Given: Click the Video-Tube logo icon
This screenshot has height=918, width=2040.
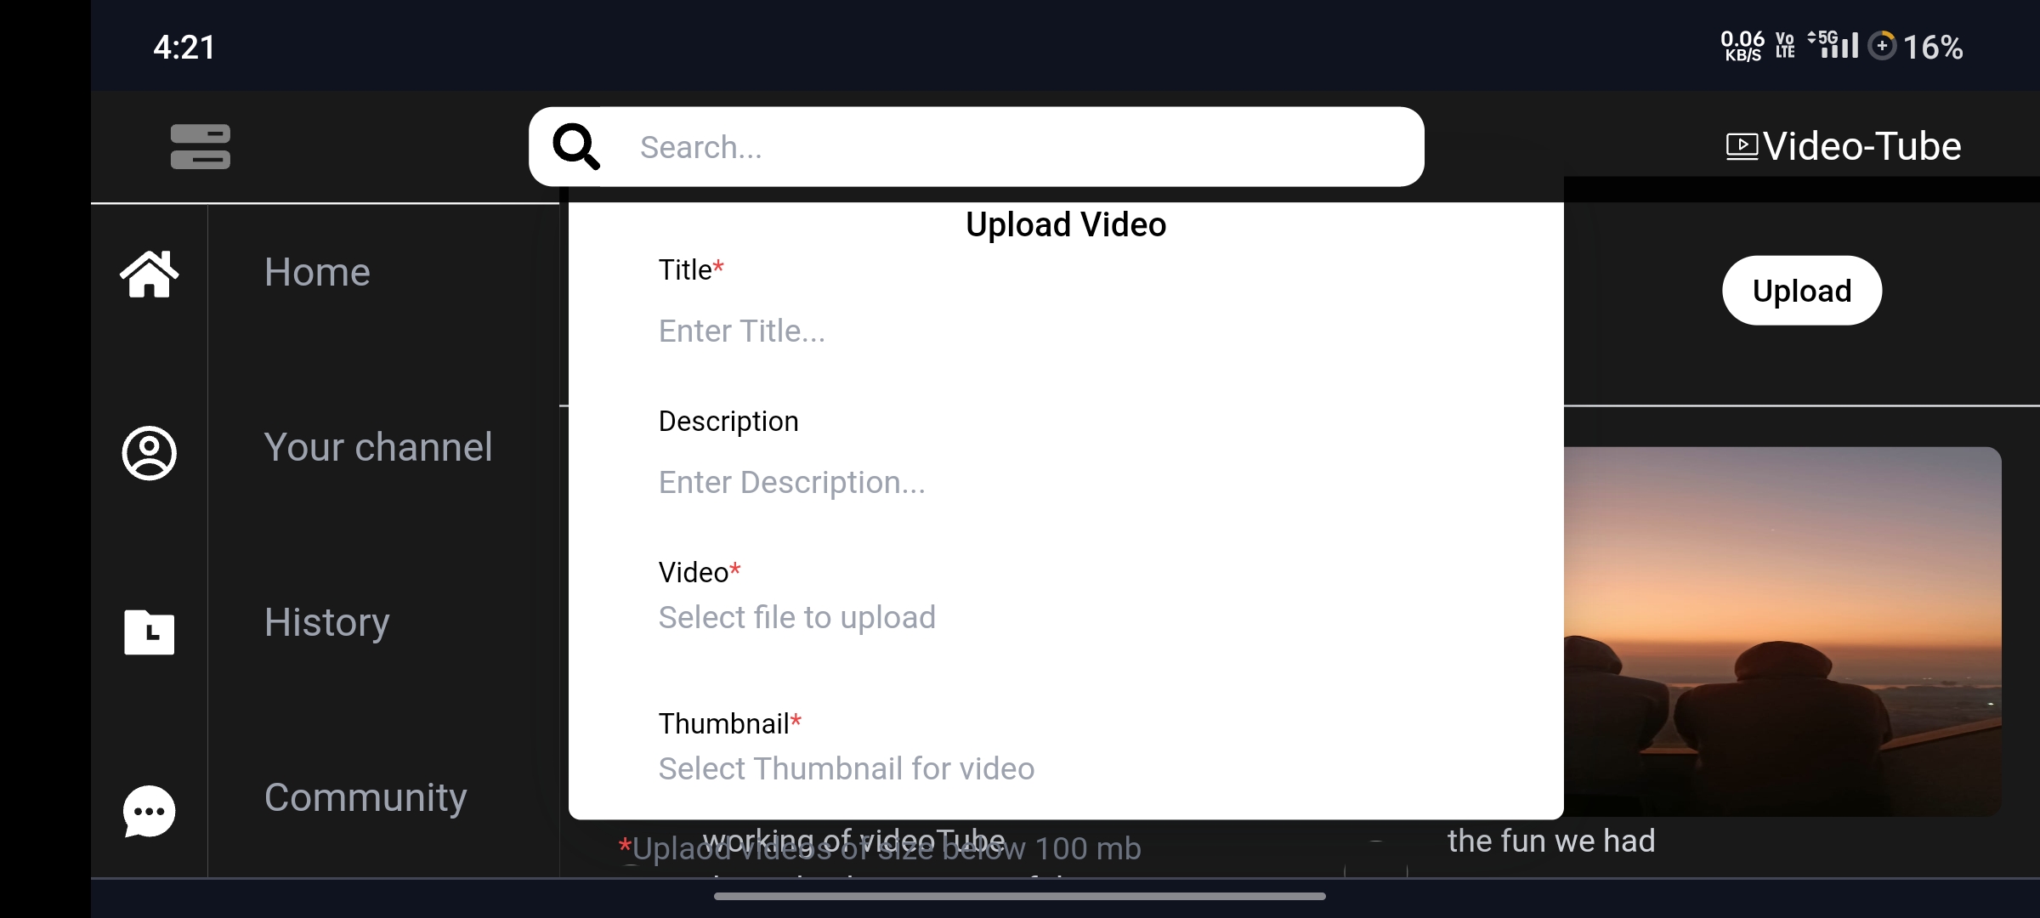Looking at the screenshot, I should click(1742, 146).
